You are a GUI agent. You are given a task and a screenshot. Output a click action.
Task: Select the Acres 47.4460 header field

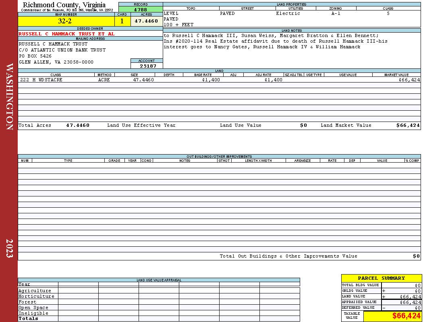coord(147,21)
